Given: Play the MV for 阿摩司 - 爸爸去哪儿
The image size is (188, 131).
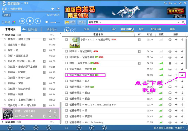Looking at the screenshot, I should coord(139,51).
